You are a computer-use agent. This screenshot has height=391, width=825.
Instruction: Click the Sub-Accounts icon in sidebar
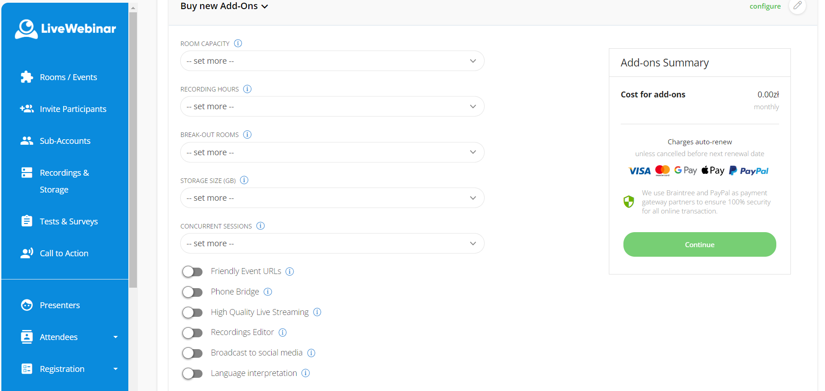[27, 141]
